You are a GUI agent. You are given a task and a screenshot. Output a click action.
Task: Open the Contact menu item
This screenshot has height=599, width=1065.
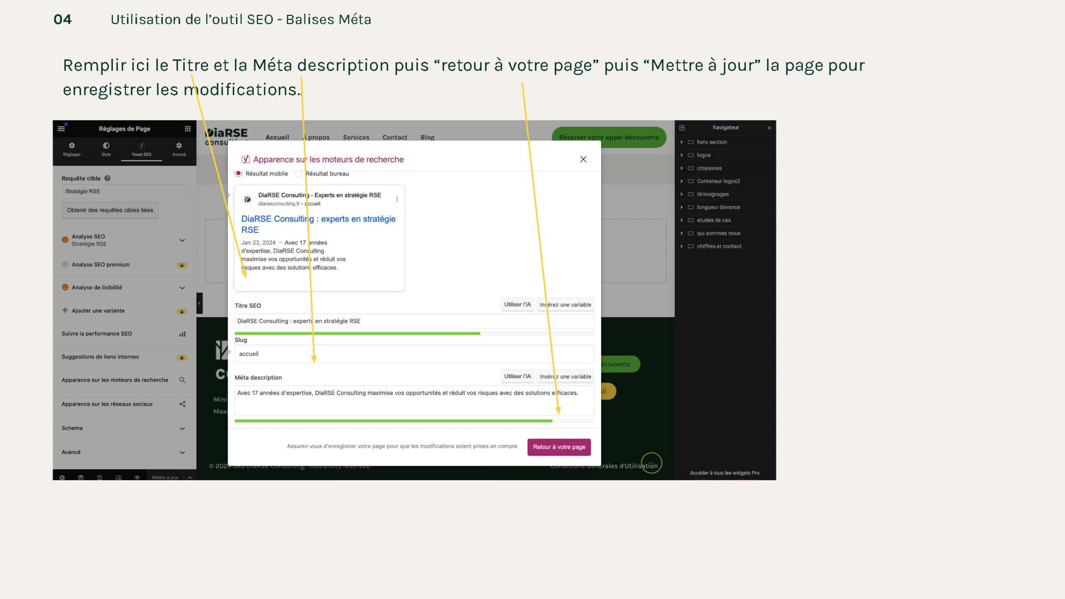[x=395, y=138]
